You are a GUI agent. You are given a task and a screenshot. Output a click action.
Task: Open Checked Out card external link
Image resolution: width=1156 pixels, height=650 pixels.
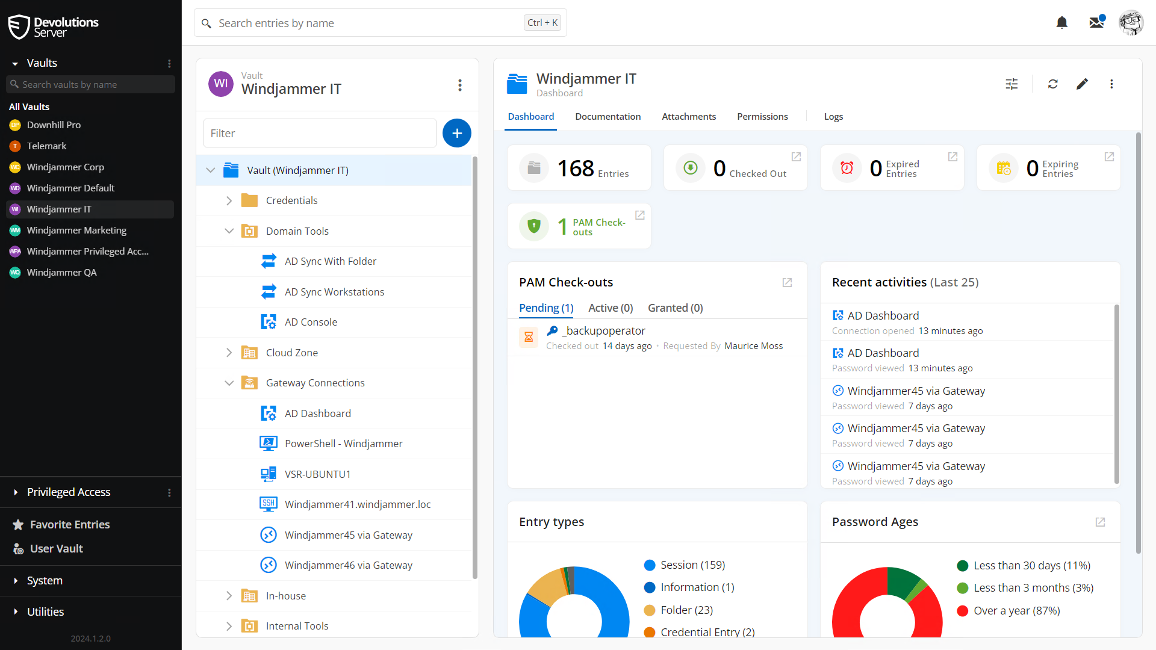pyautogui.click(x=796, y=156)
